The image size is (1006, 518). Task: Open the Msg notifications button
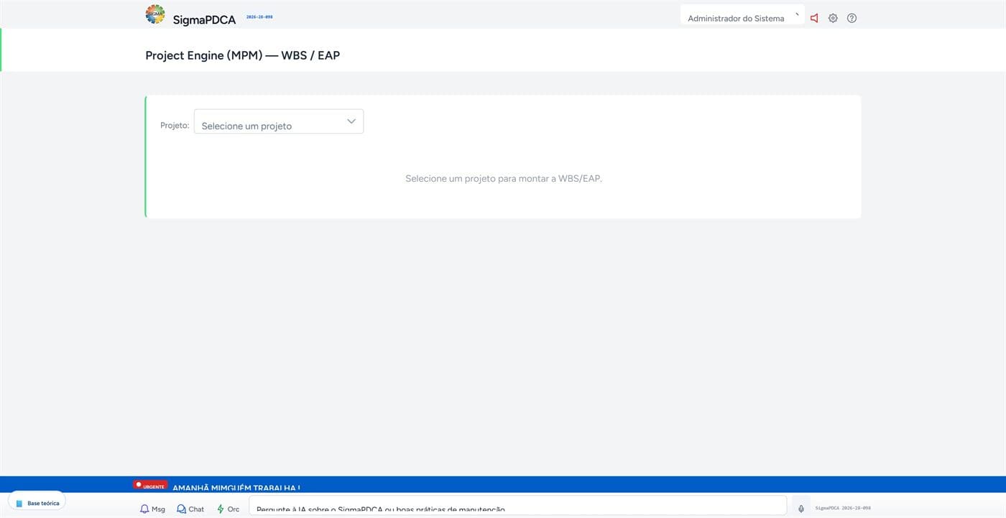coord(152,509)
